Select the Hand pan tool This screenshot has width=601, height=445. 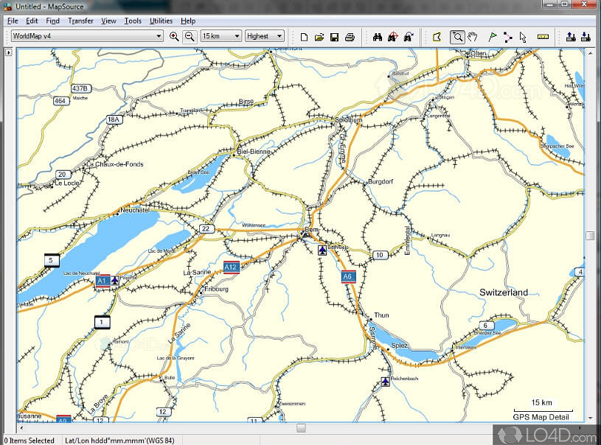point(473,36)
